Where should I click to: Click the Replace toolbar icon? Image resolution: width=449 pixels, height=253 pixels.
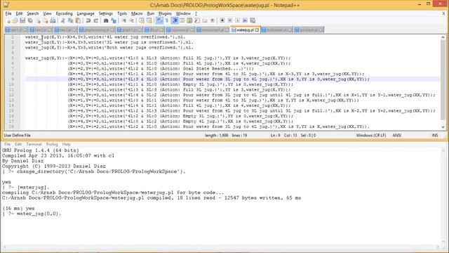point(114,20)
